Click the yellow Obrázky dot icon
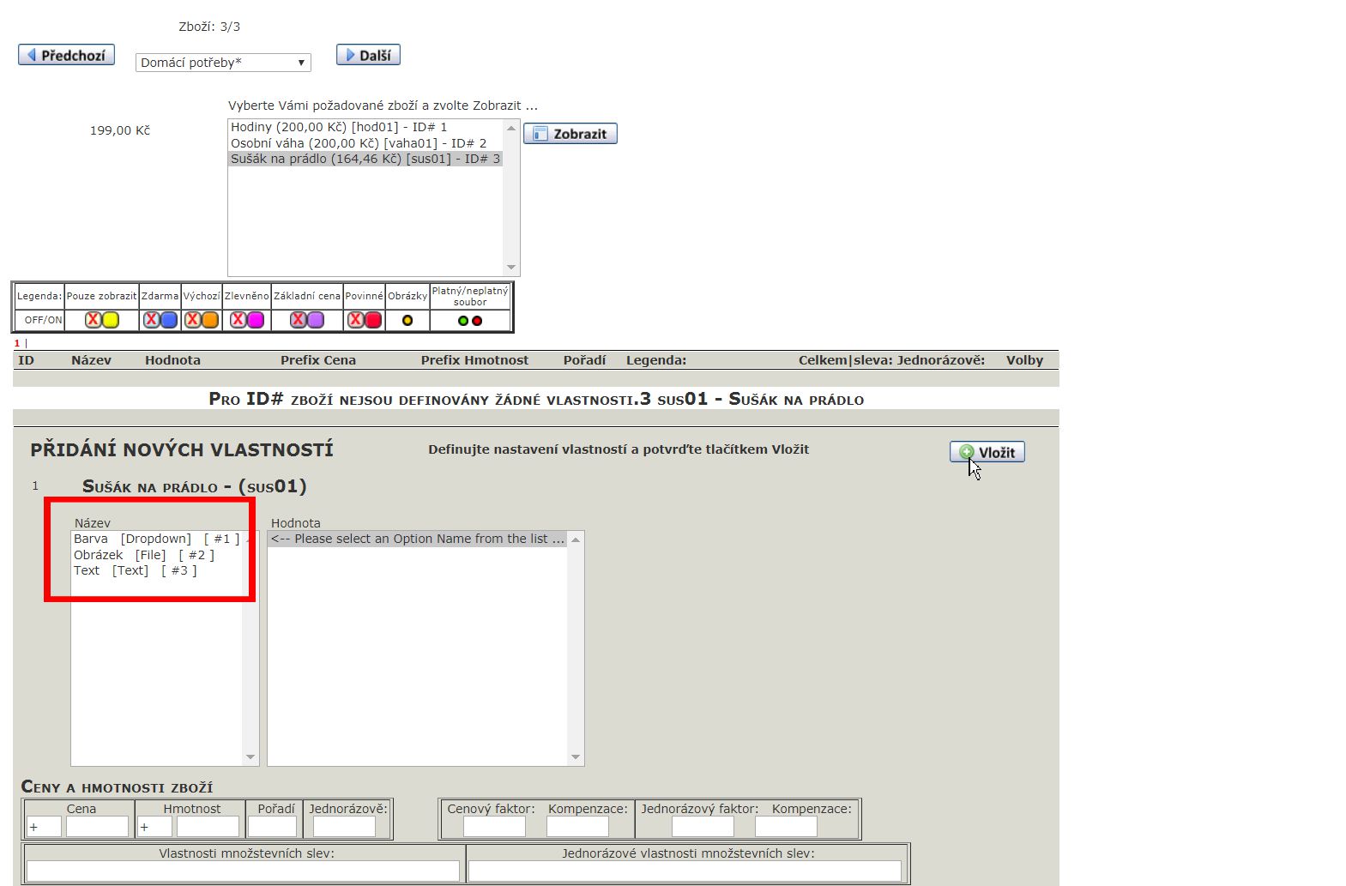1346x886 pixels. pos(407,321)
